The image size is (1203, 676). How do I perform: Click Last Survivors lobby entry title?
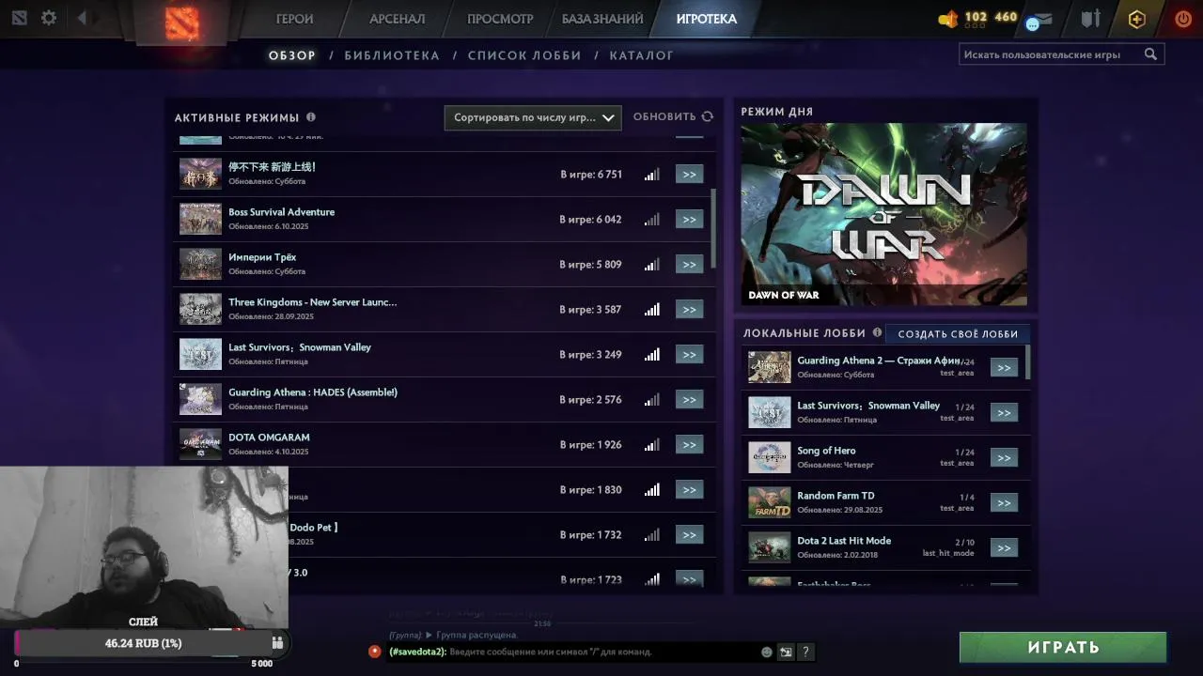coord(868,406)
